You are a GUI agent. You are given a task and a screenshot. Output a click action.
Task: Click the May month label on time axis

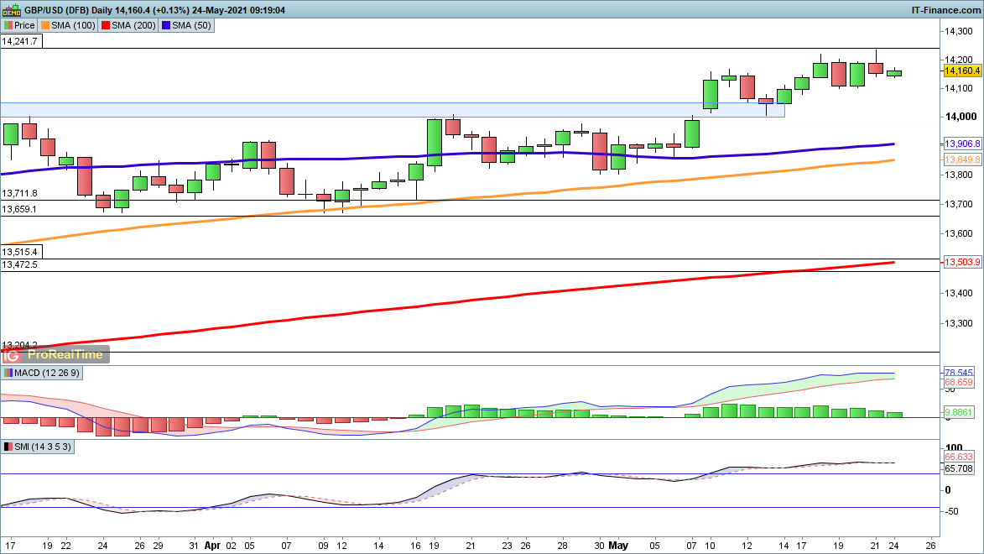tap(618, 546)
